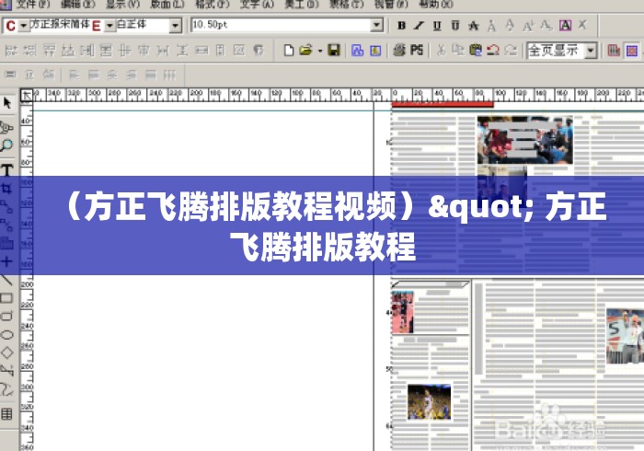Open the 表格(T) menu
This screenshot has width=644, height=451.
347,4
